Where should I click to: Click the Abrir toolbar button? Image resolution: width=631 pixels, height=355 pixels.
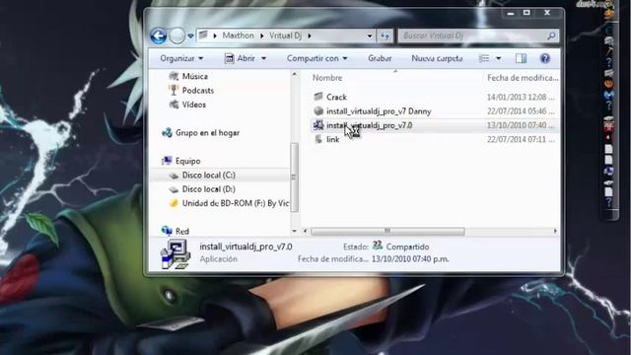click(x=240, y=58)
